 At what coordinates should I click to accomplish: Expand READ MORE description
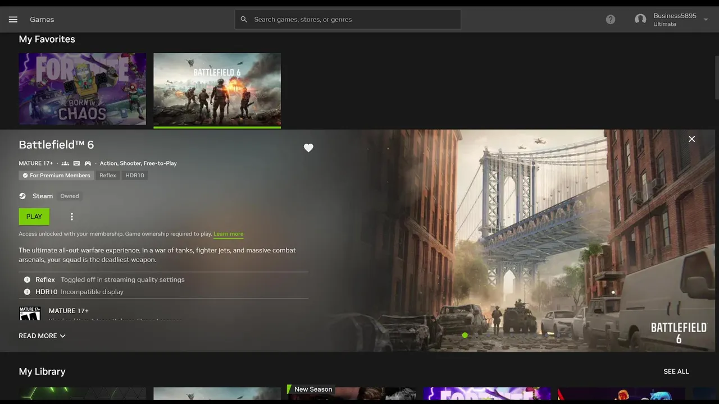pyautogui.click(x=42, y=336)
